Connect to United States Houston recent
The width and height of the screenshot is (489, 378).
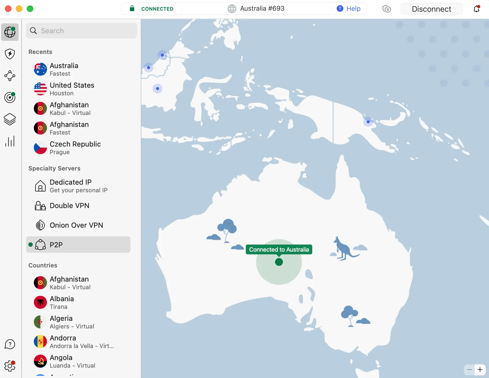point(78,89)
